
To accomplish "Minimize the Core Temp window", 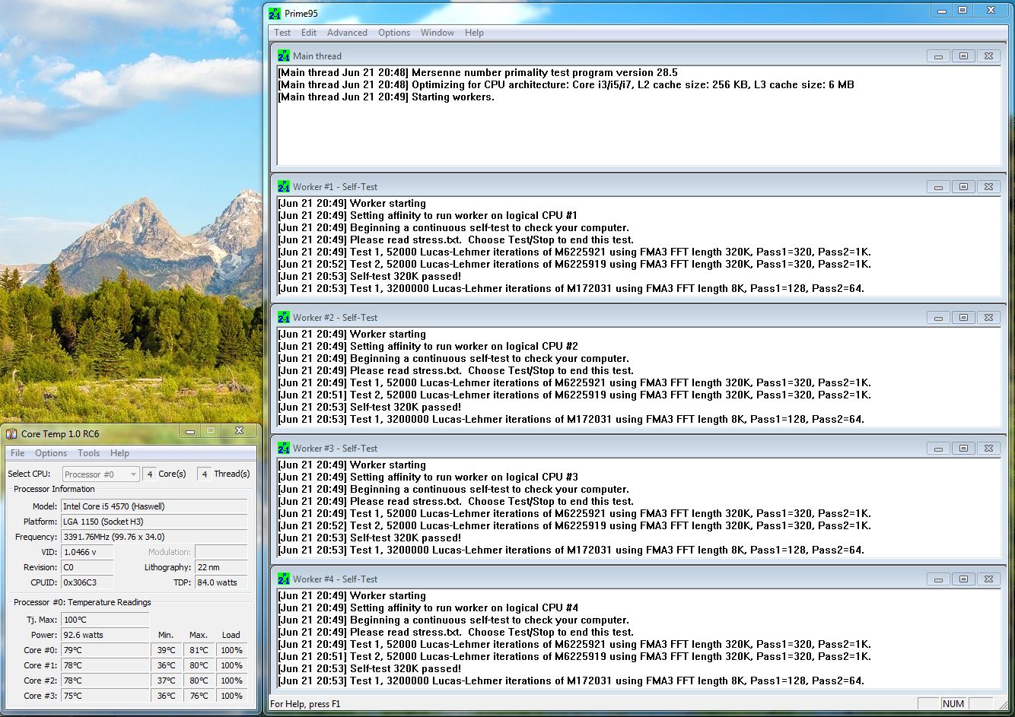I will [189, 431].
